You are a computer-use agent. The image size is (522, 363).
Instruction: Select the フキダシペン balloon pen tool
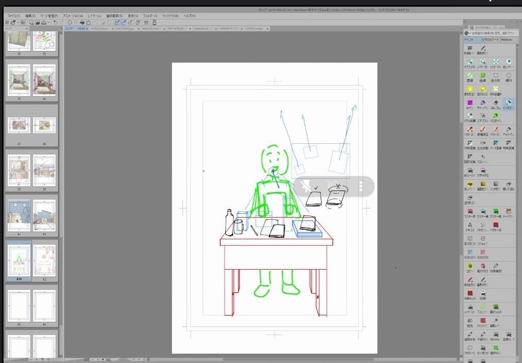[x=470, y=350]
